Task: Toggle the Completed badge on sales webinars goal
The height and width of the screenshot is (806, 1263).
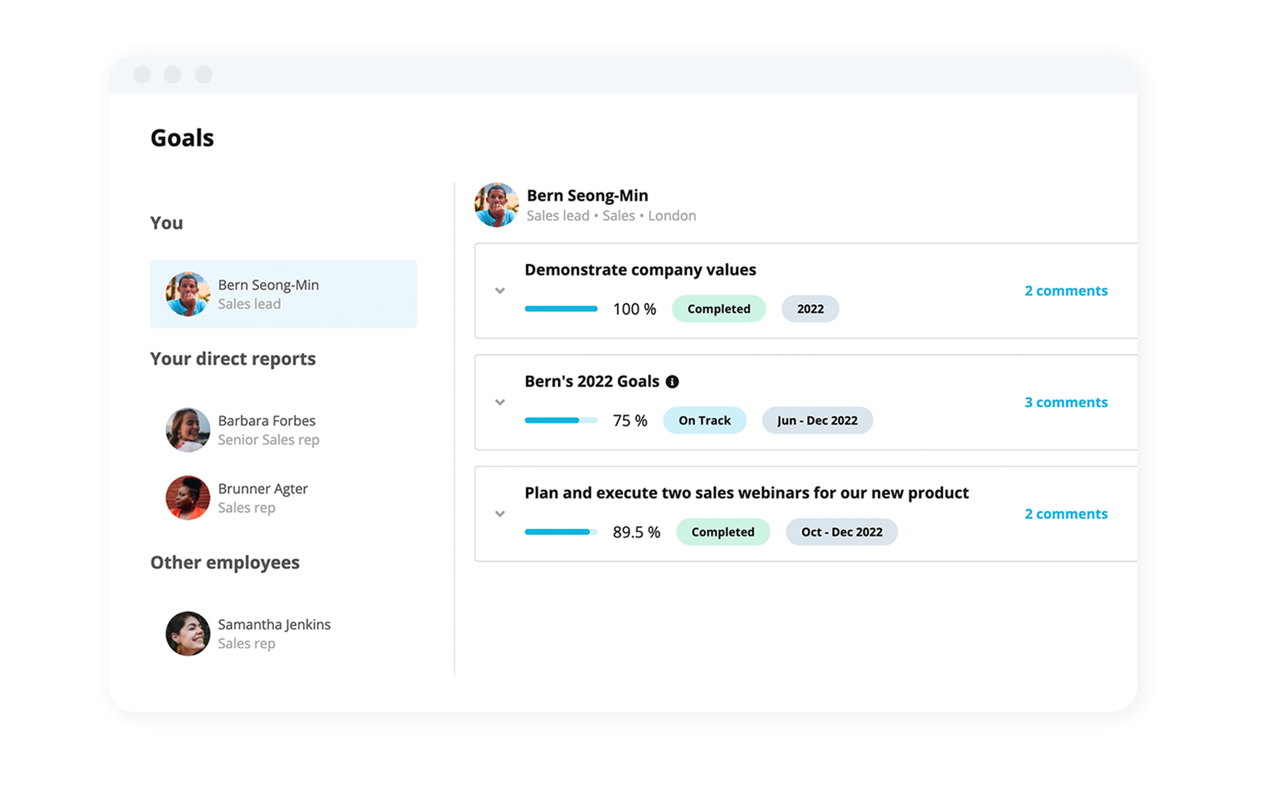Action: (723, 531)
